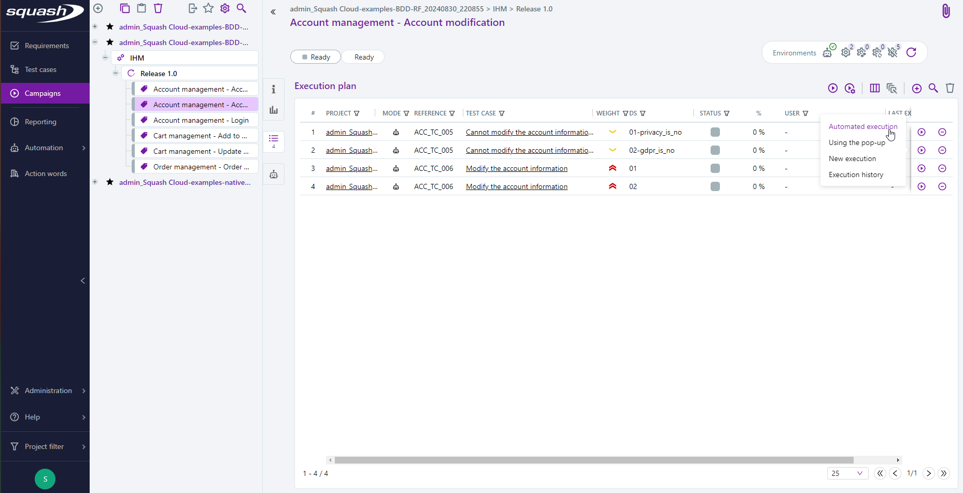
Task: Search within the execution plan
Action: pos(933,88)
